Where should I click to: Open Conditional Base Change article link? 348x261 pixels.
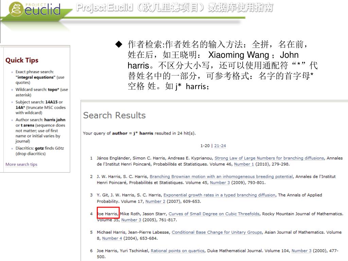click(217, 232)
